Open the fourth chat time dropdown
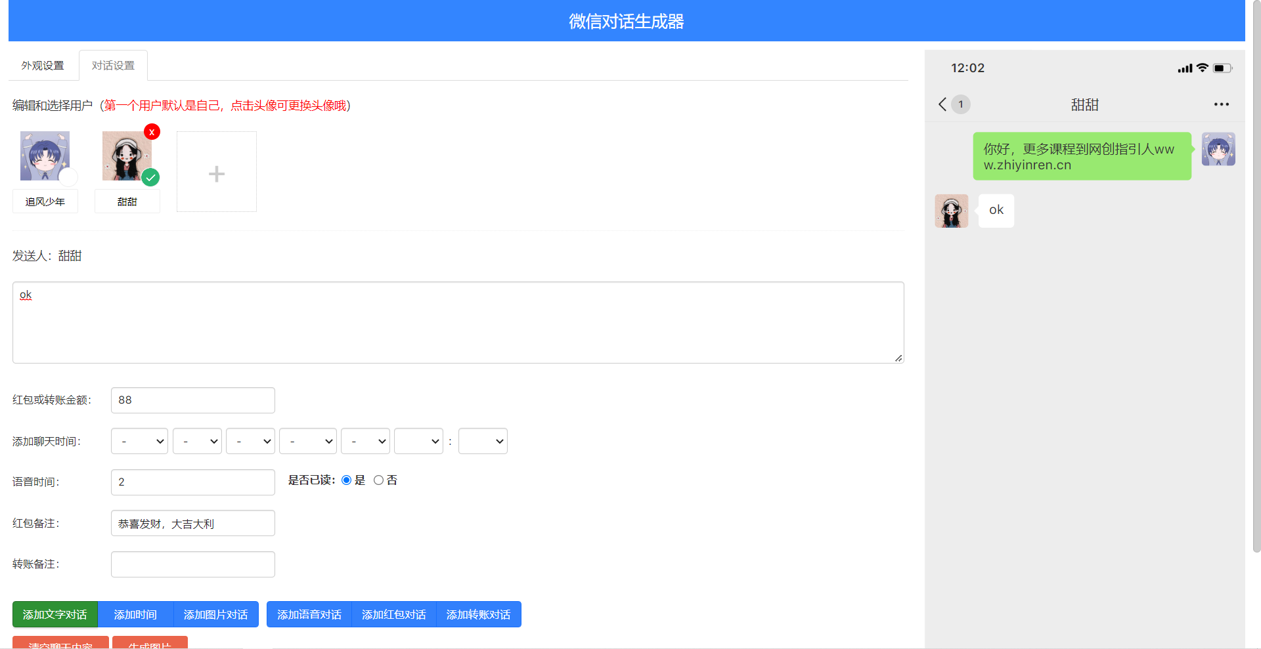This screenshot has height=649, width=1261. click(308, 441)
